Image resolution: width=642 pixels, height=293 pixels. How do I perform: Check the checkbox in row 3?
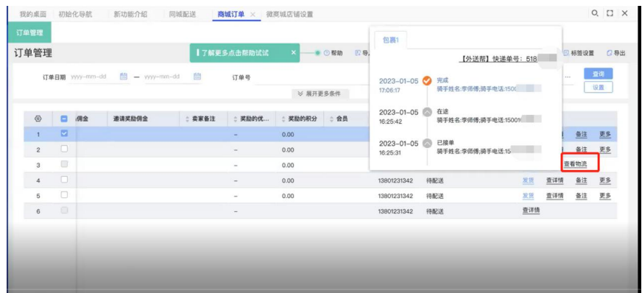coord(64,164)
